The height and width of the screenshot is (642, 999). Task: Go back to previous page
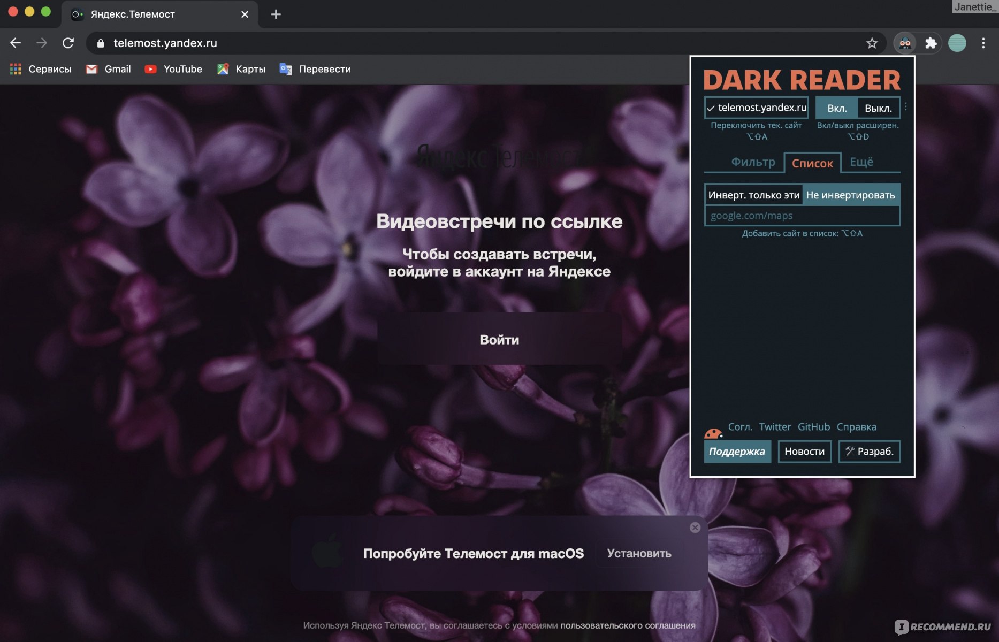[x=16, y=43]
